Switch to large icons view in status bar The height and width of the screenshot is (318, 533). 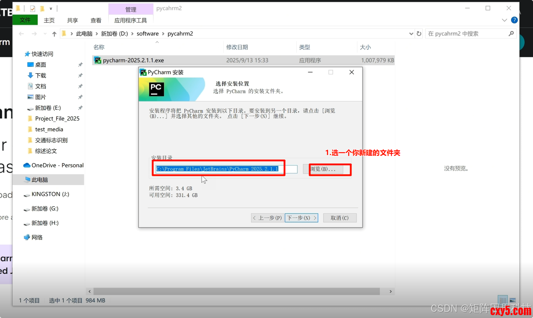pos(512,300)
